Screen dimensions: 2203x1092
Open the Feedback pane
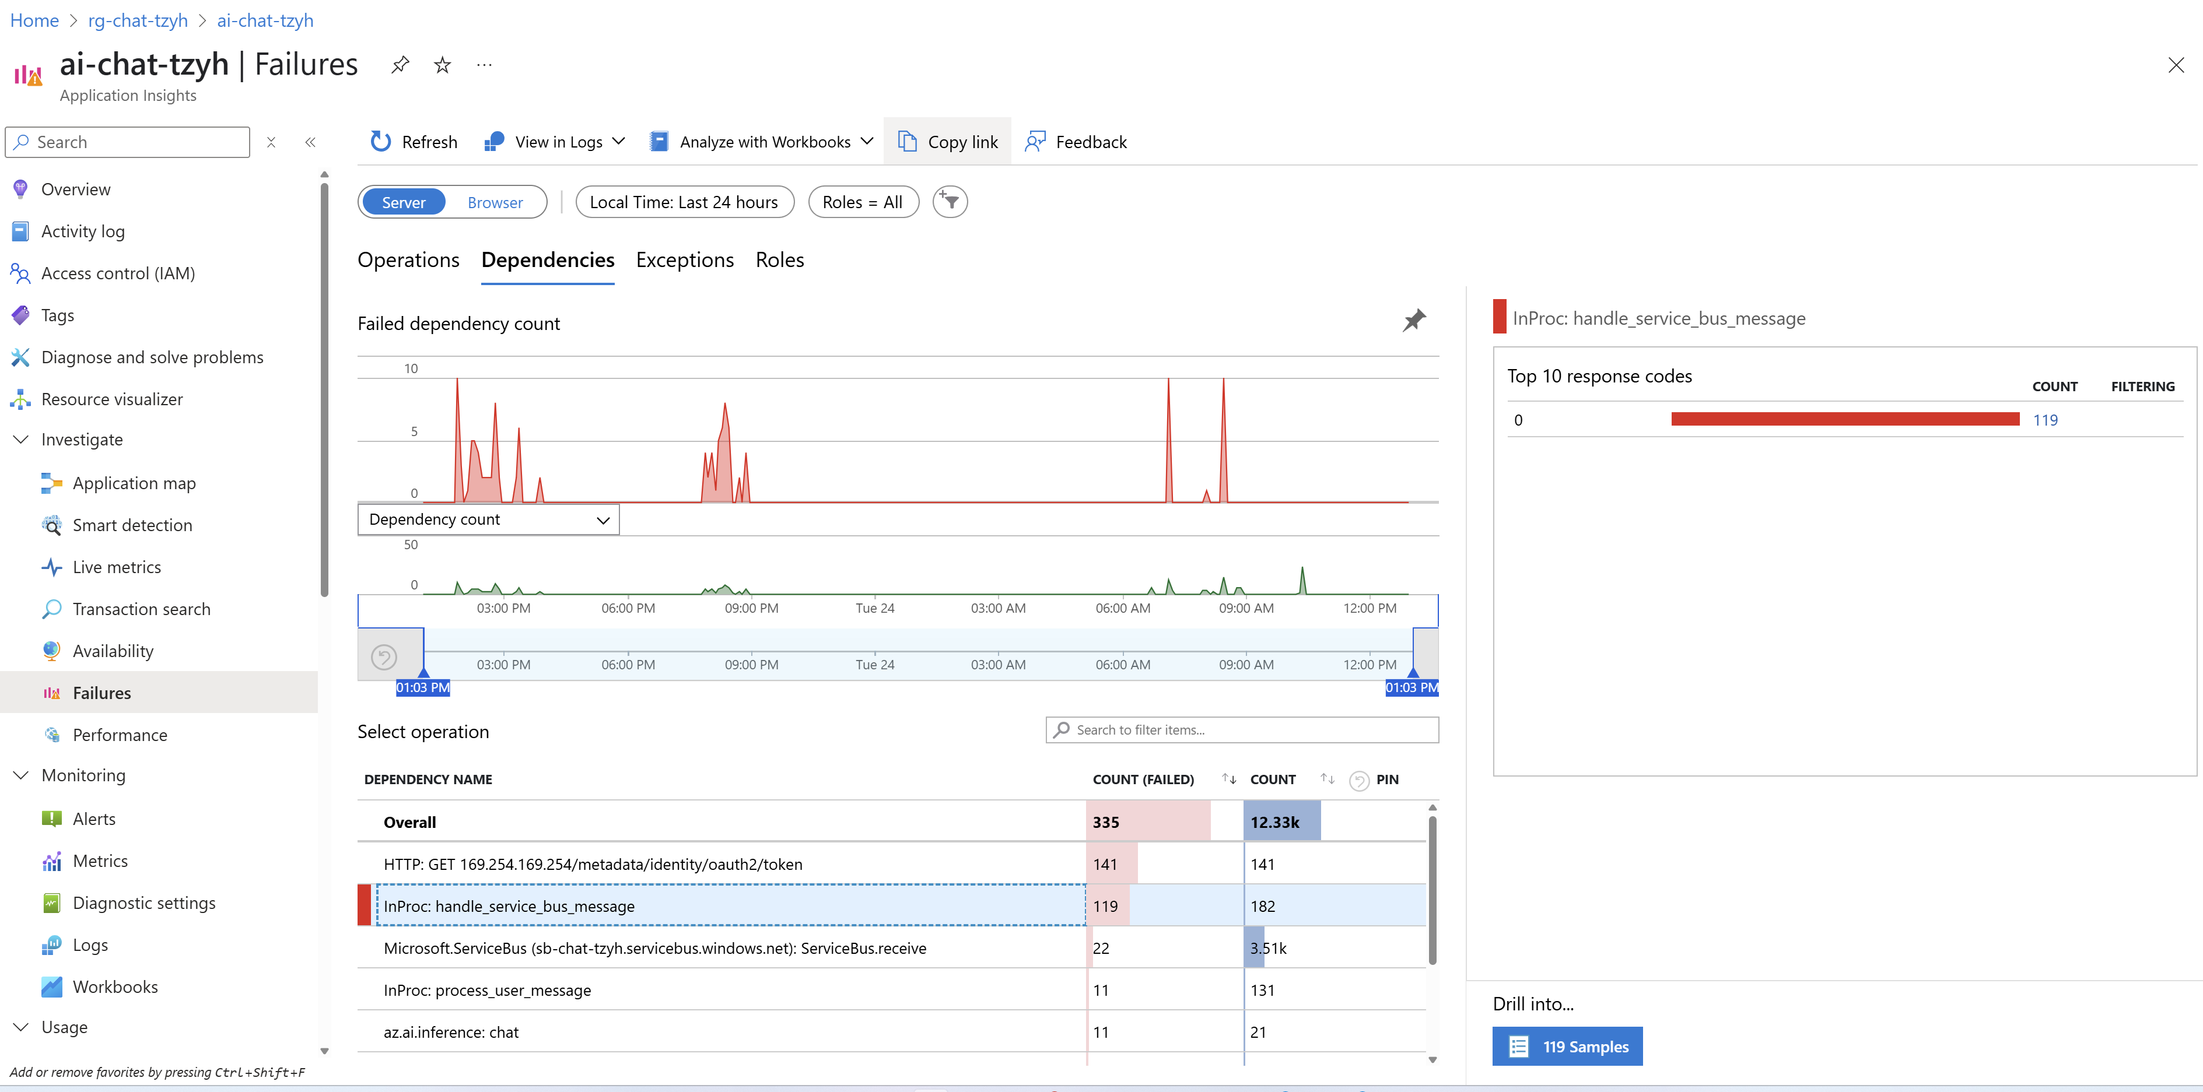point(1076,142)
